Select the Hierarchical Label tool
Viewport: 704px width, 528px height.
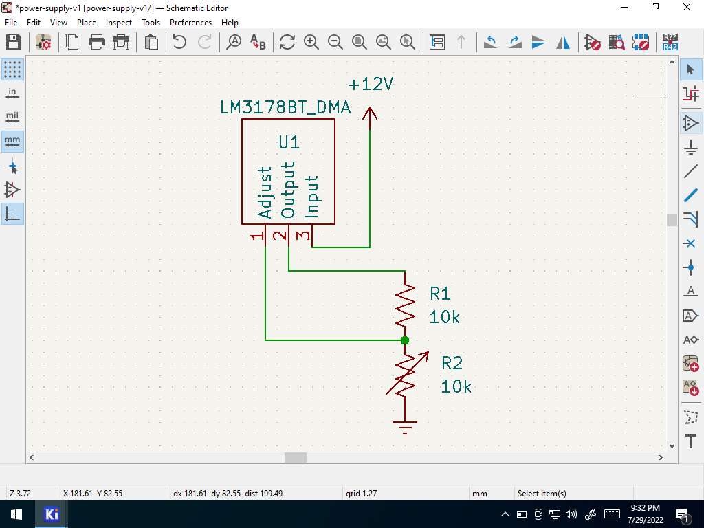pyautogui.click(x=691, y=340)
